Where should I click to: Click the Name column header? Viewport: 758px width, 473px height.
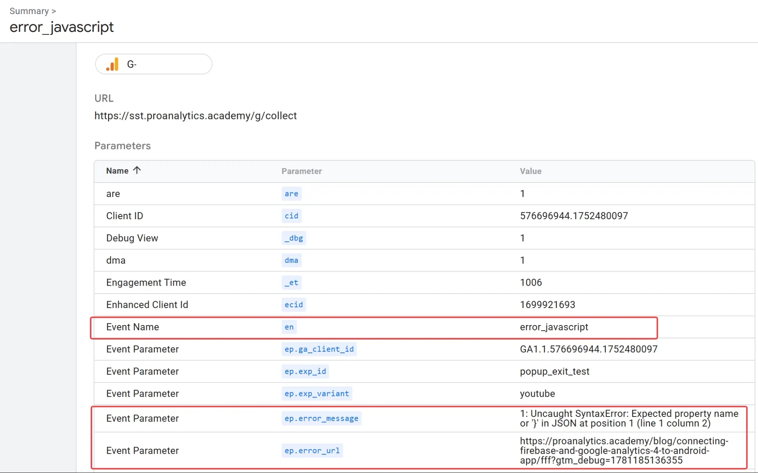click(x=117, y=171)
